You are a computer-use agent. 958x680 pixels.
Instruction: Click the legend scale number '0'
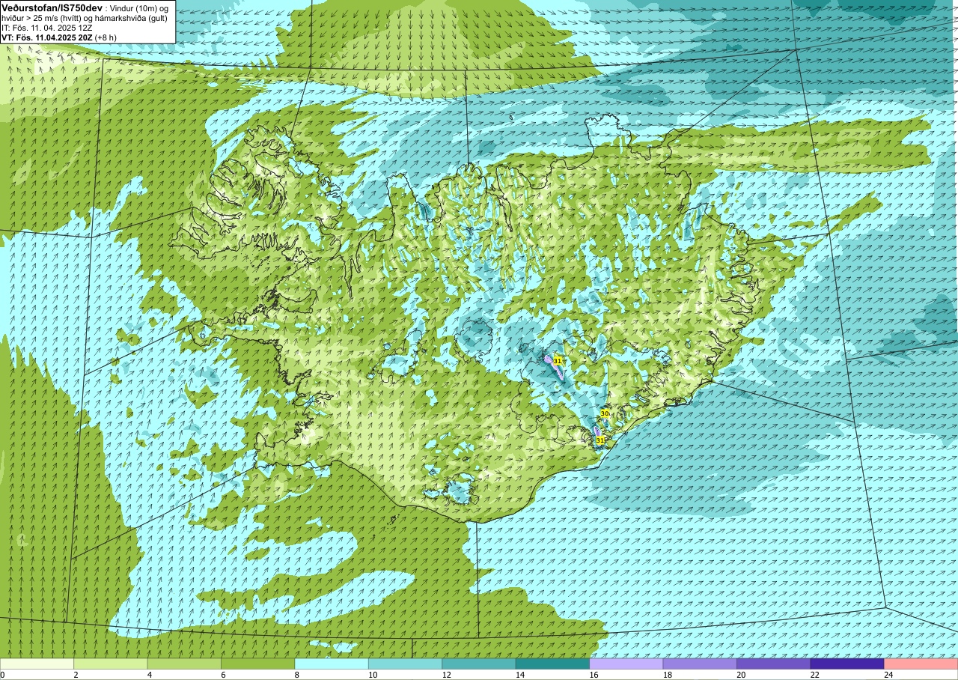(x=2, y=675)
